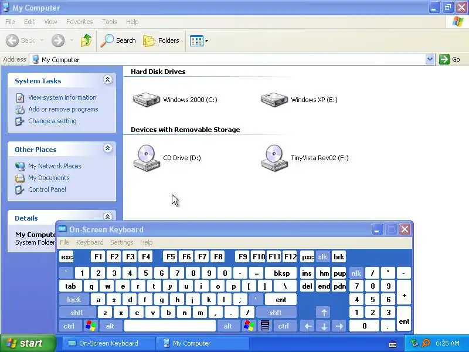Select the Windows XP (E:) hard disk icon
Screen dimensions: 469x352
coord(274,100)
